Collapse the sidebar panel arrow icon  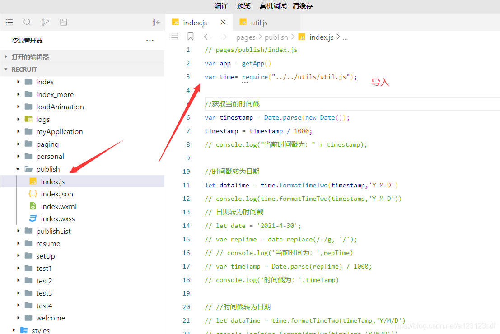click(156, 22)
